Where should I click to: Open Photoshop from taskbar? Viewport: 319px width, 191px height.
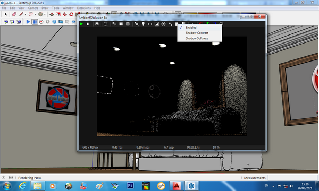(130, 186)
